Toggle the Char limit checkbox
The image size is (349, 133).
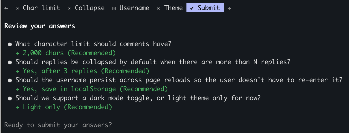pos(17,8)
